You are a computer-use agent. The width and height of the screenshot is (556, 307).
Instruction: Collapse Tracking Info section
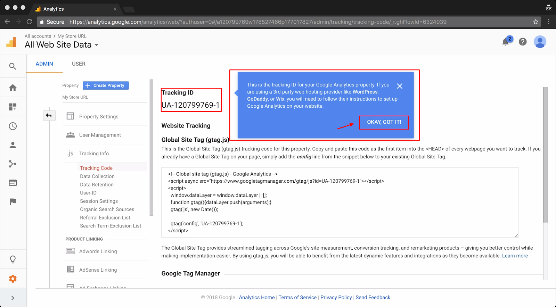[x=94, y=153]
